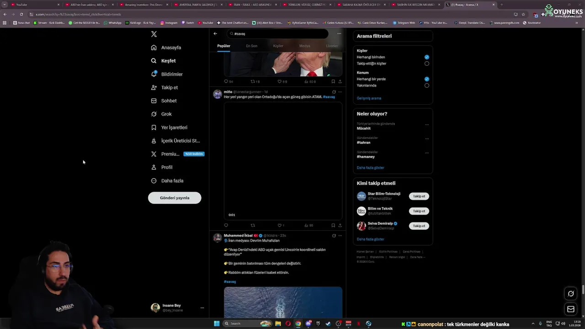Image resolution: width=585 pixels, height=329 pixels.
Task: Switch to En Son tab
Action: pyautogui.click(x=251, y=46)
